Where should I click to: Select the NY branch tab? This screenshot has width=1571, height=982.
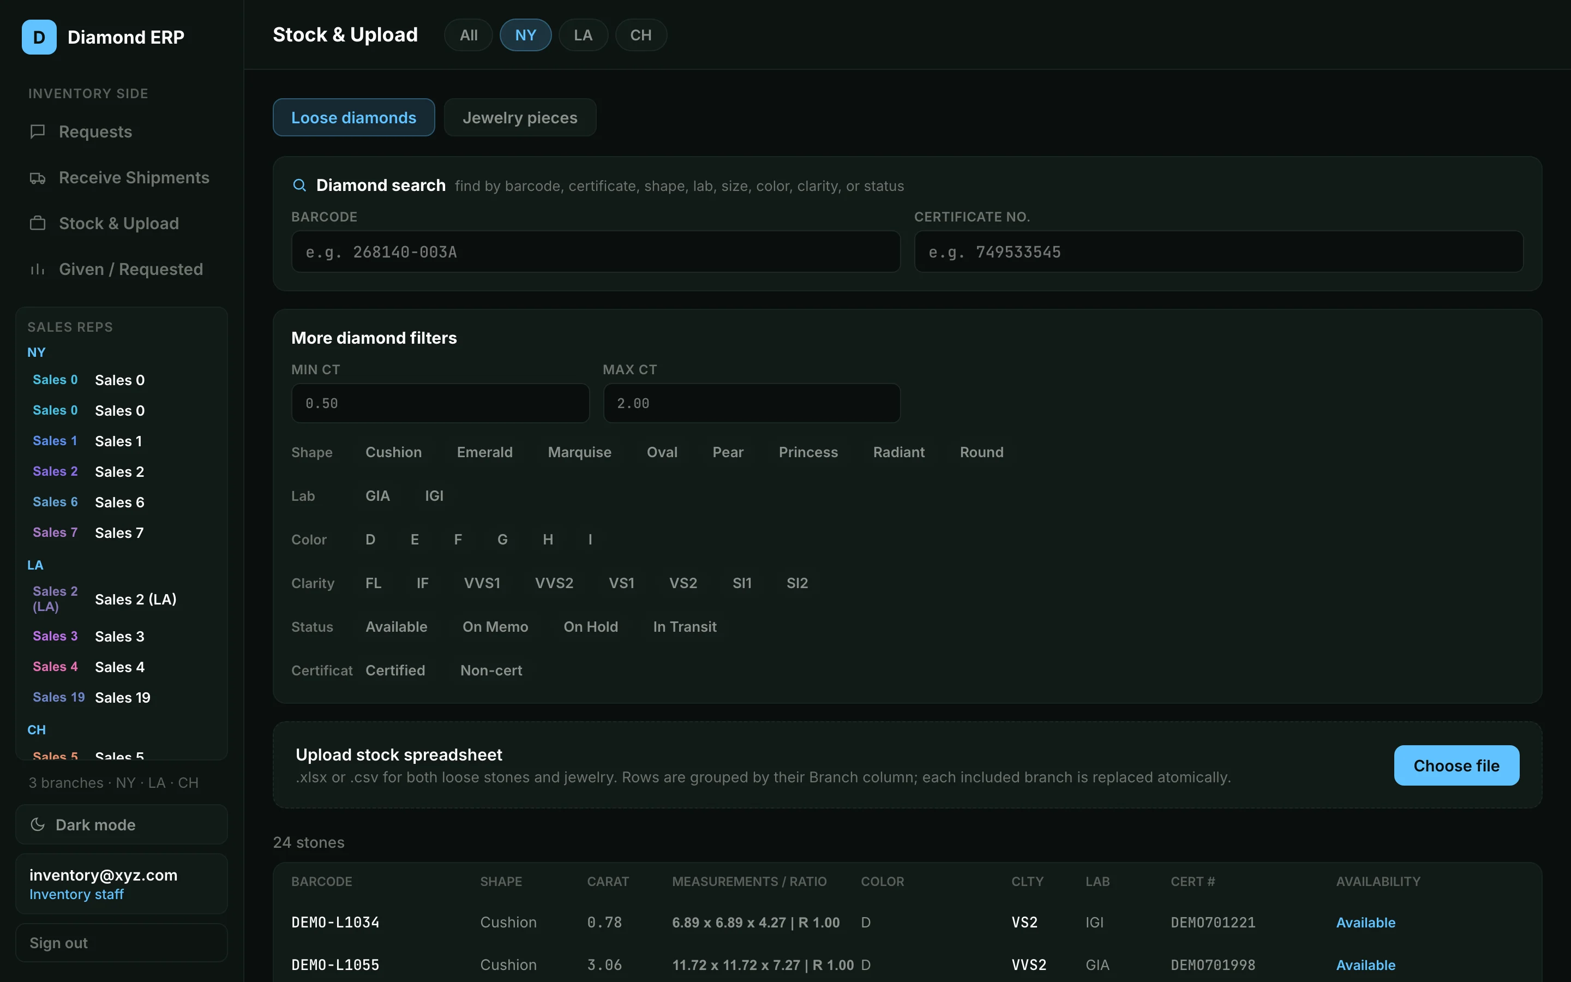click(x=525, y=35)
